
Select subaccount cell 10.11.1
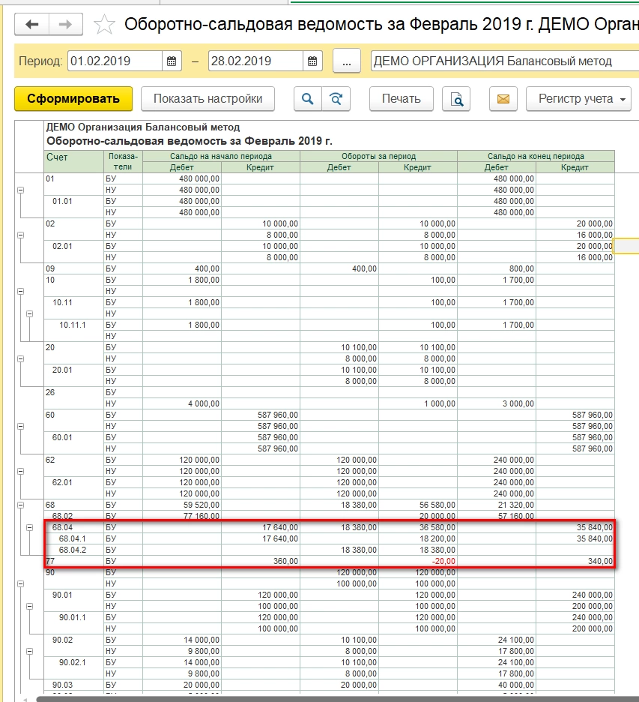pos(73,331)
